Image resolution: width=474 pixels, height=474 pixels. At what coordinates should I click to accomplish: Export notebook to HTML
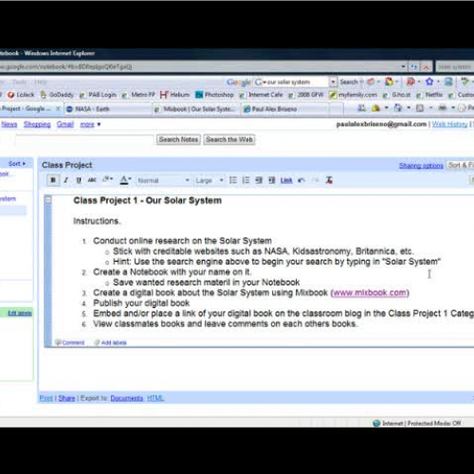(155, 398)
